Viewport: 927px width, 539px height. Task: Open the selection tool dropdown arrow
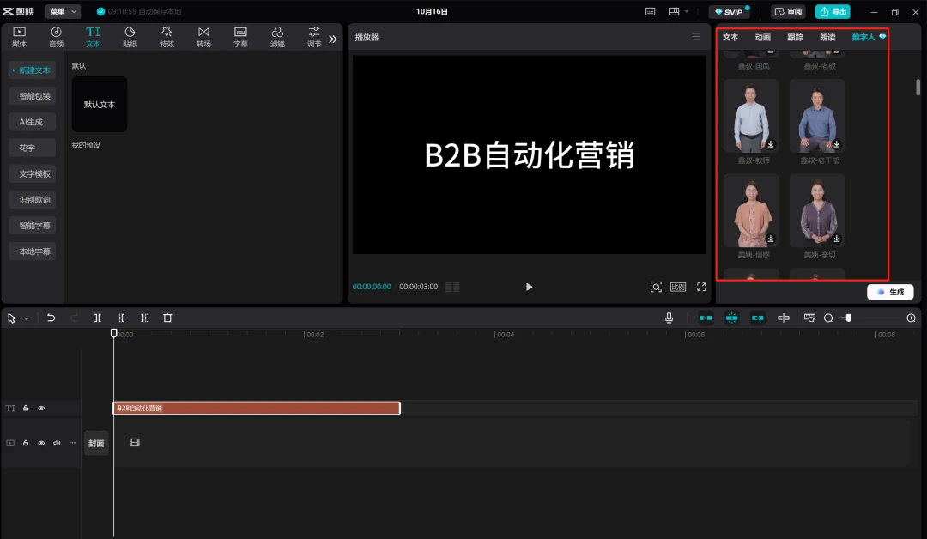[27, 318]
